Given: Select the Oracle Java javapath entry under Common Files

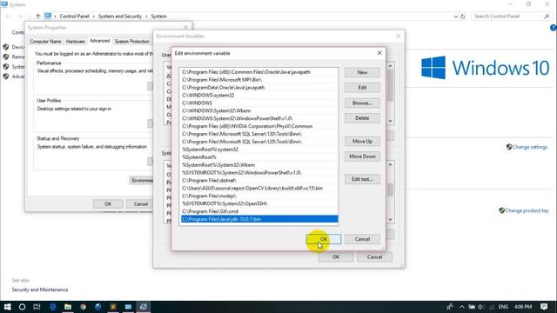Looking at the screenshot, I should click(259, 72).
